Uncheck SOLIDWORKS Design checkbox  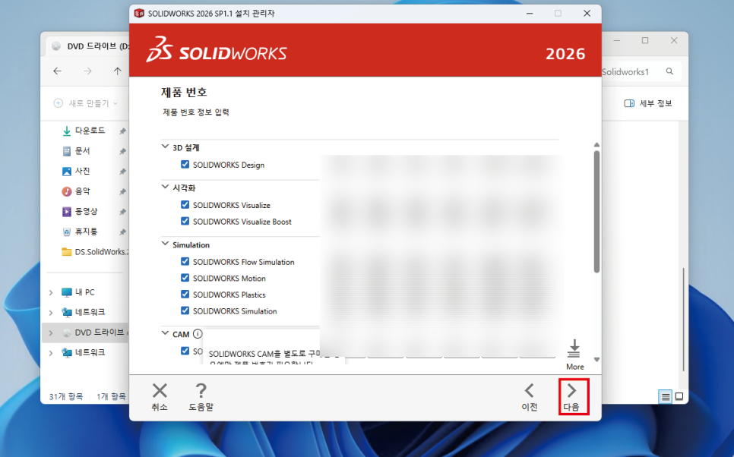[185, 164]
